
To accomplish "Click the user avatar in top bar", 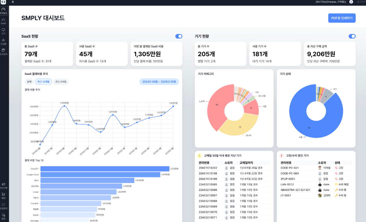I will pos(351,2).
